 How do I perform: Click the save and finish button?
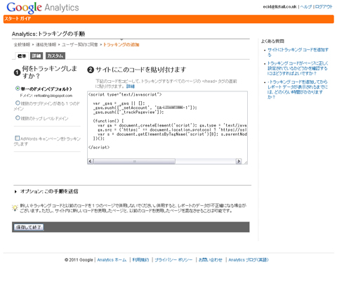(x=29, y=227)
